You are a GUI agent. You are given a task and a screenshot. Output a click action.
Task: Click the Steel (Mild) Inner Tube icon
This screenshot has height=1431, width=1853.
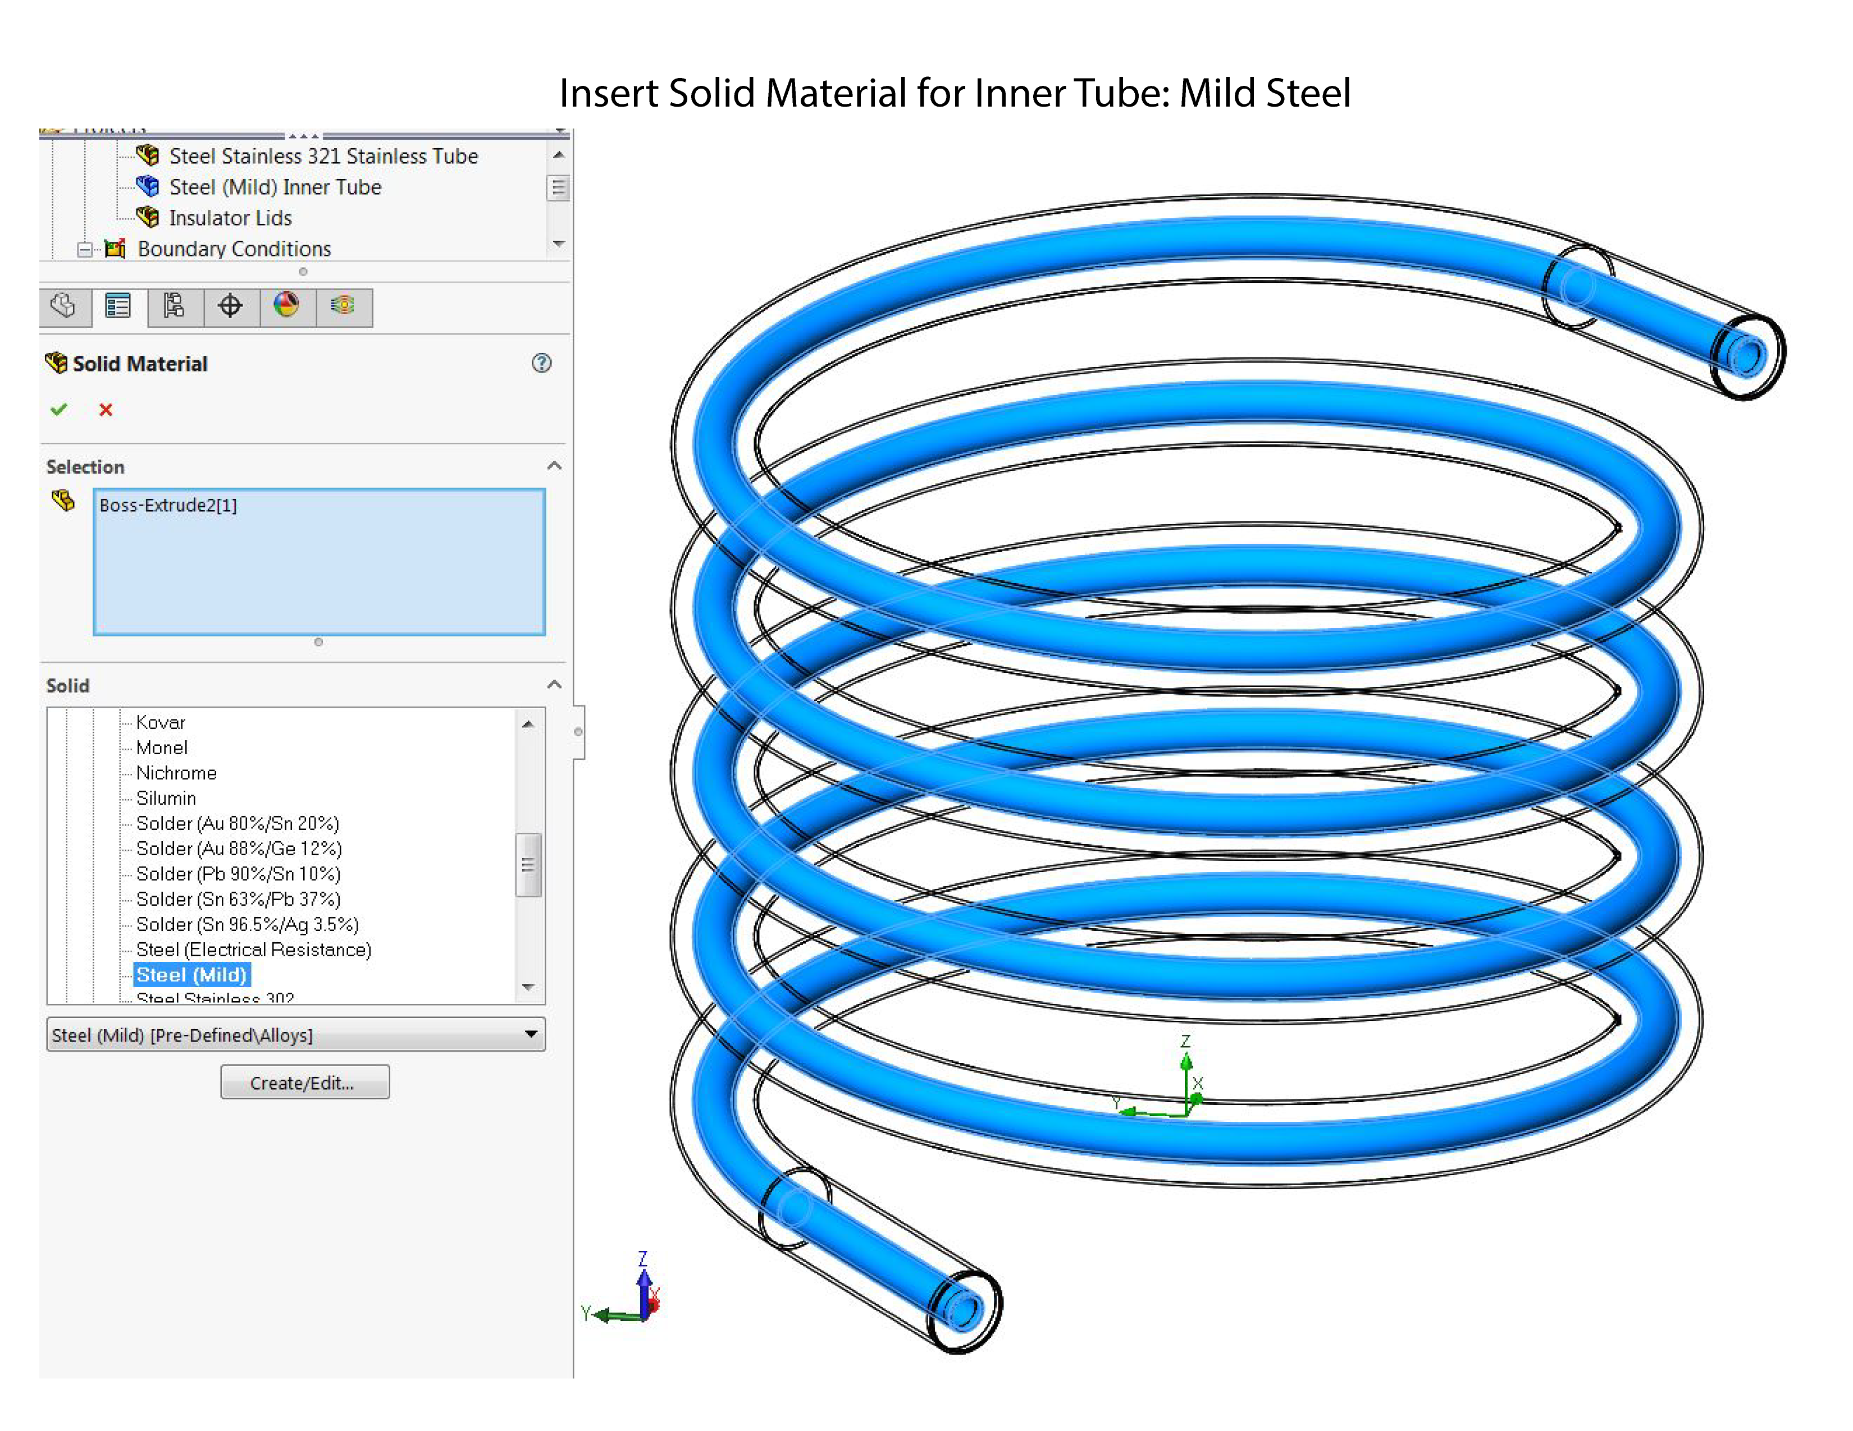[x=148, y=186]
